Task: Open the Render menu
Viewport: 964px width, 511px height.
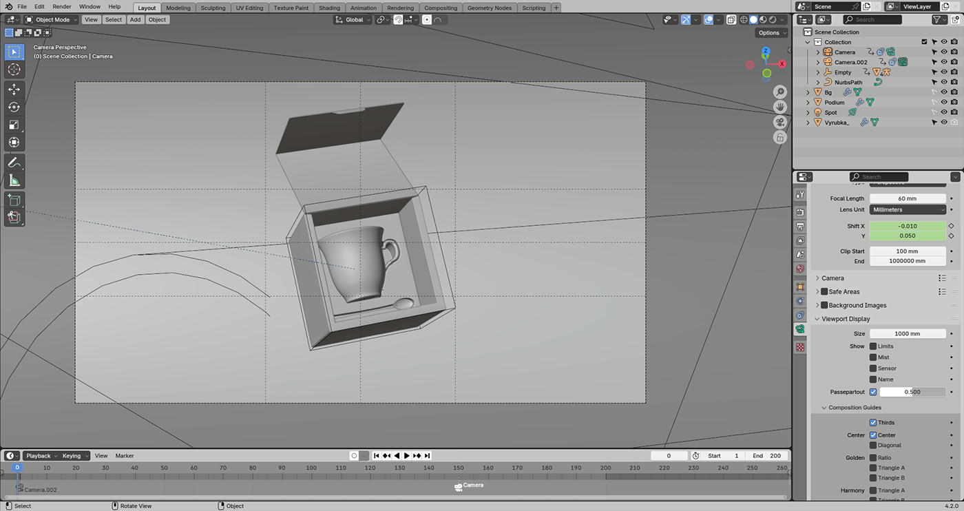Action: click(62, 6)
